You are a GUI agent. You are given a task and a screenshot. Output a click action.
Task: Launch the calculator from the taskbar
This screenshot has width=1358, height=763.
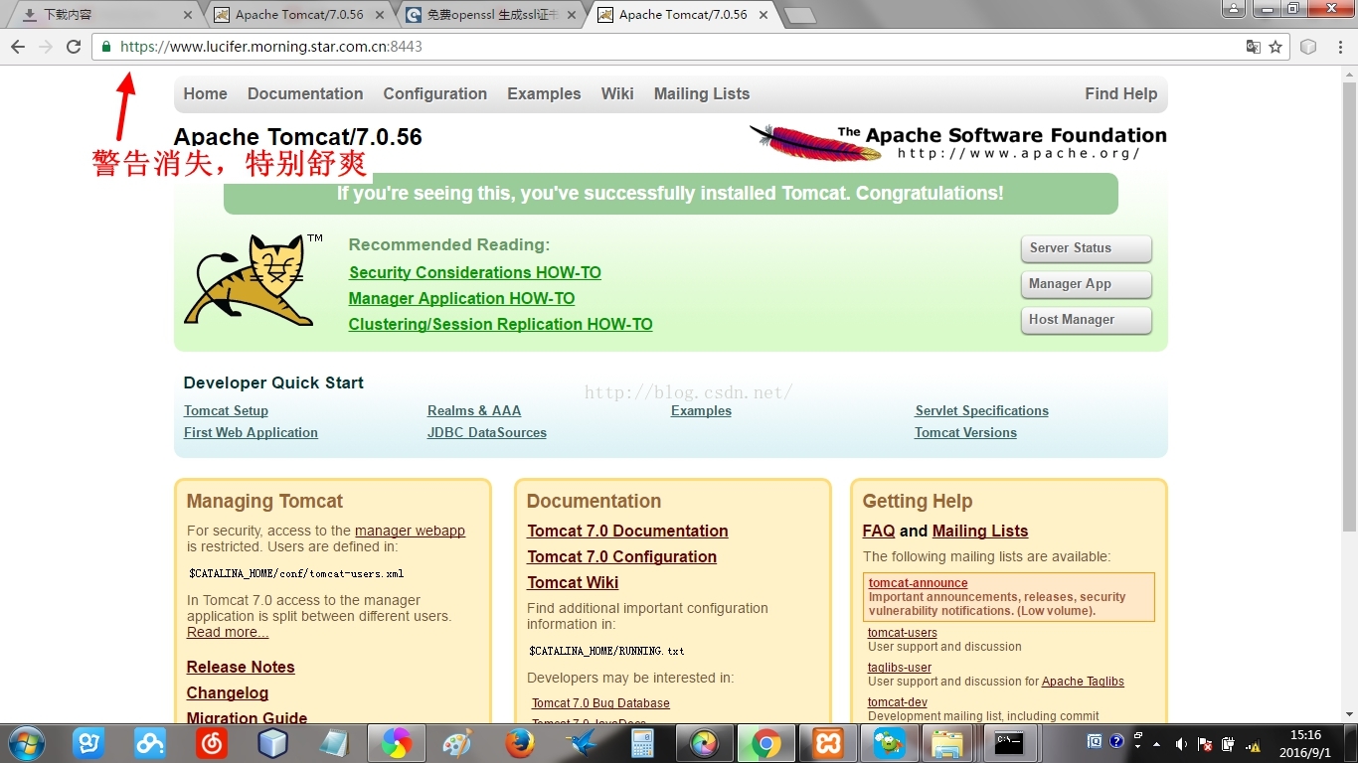[642, 743]
